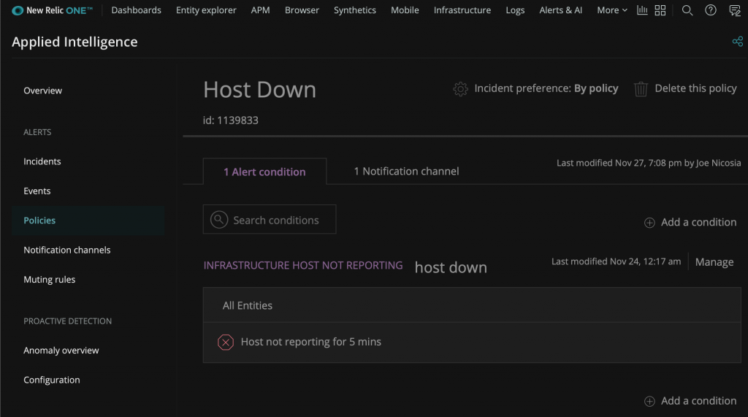Click the New Relic ONE logo
The image size is (748, 417).
click(x=52, y=10)
